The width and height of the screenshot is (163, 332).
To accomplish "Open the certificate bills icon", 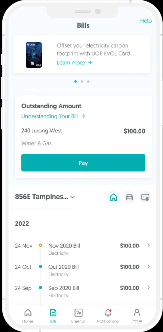I will coord(145,197).
